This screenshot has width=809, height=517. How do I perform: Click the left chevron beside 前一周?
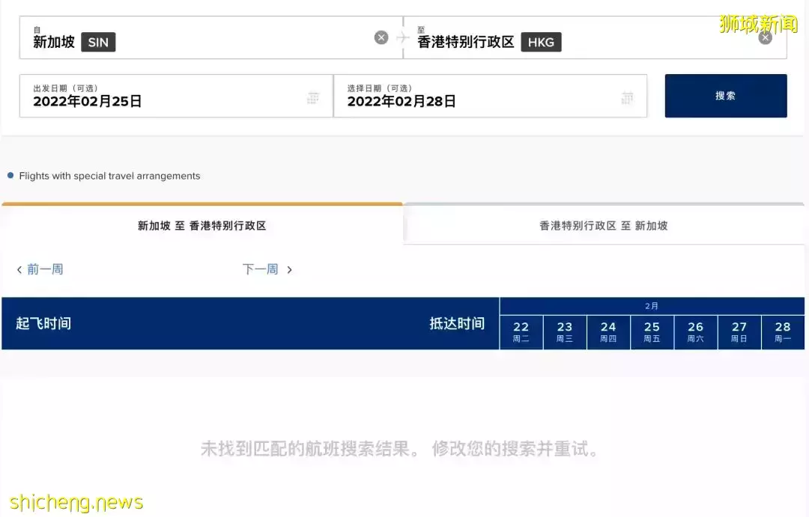[x=19, y=269]
